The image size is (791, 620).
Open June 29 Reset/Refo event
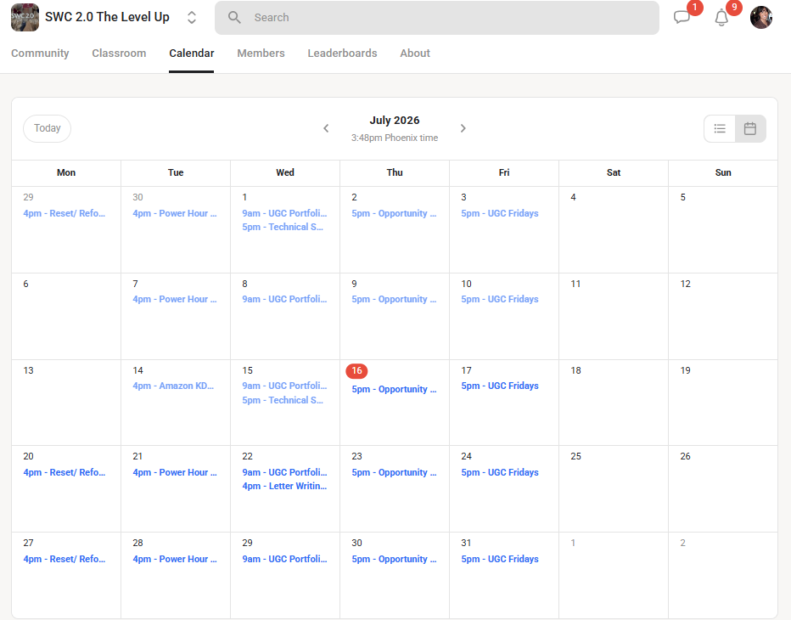pyautogui.click(x=64, y=213)
